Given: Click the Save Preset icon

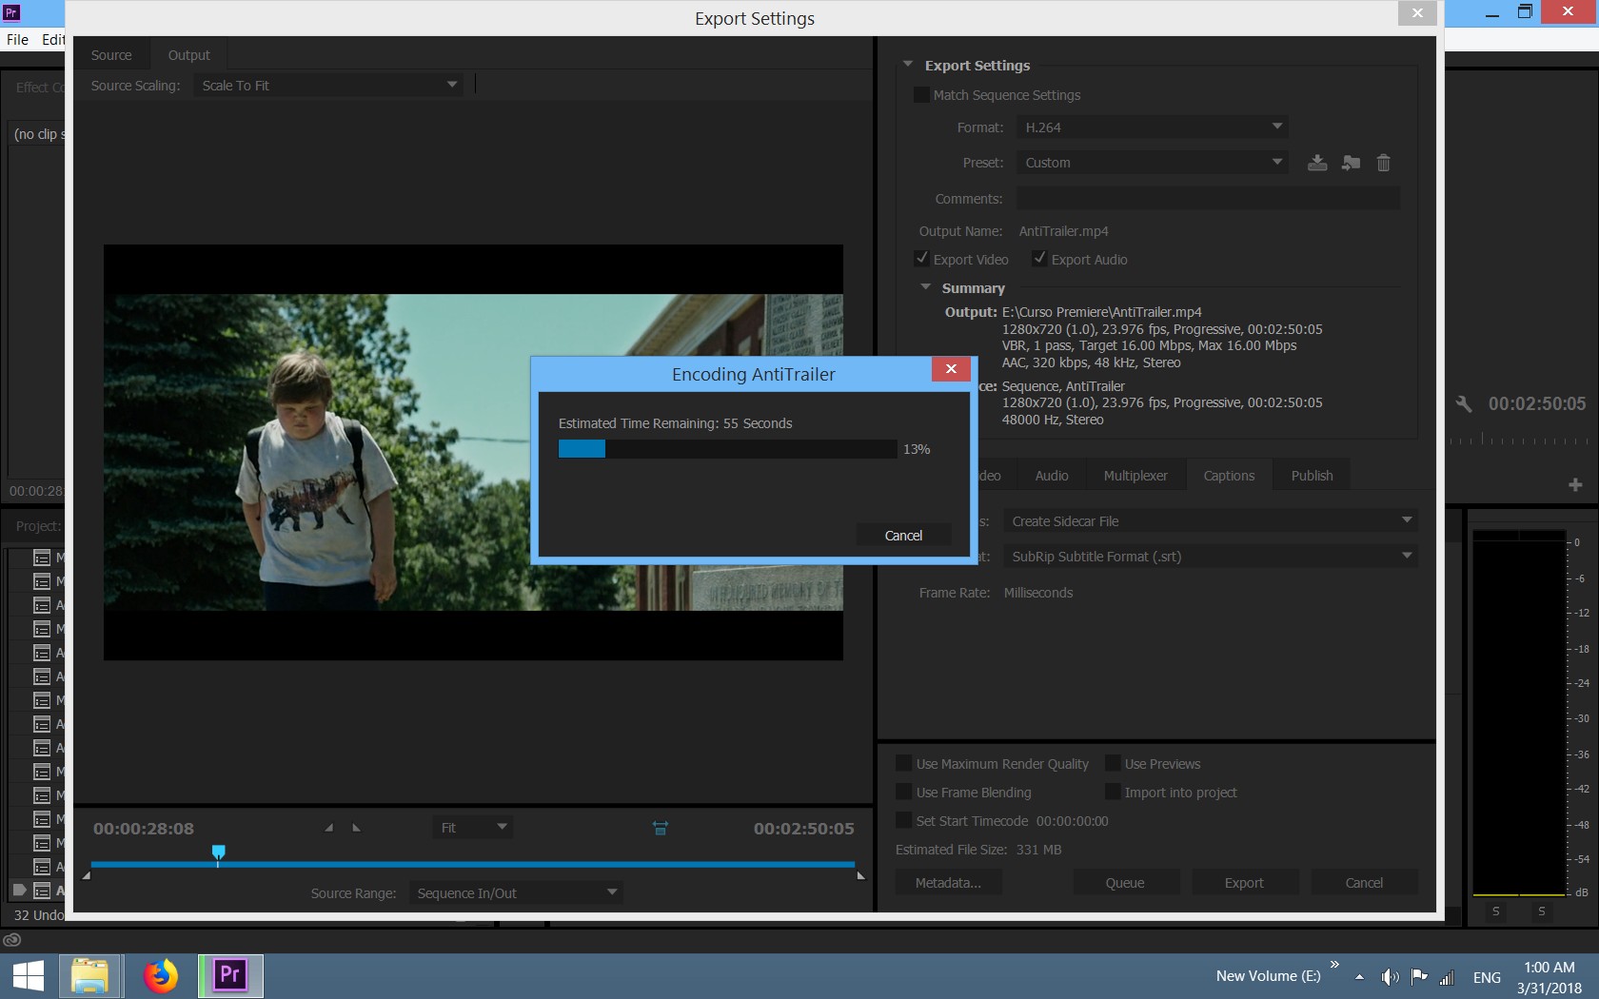Looking at the screenshot, I should click(1317, 163).
